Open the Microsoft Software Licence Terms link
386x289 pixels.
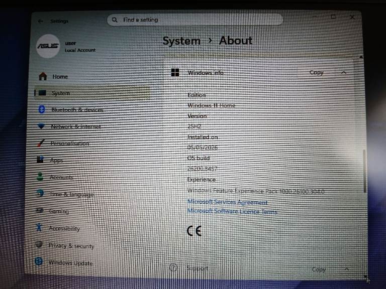pos(232,211)
